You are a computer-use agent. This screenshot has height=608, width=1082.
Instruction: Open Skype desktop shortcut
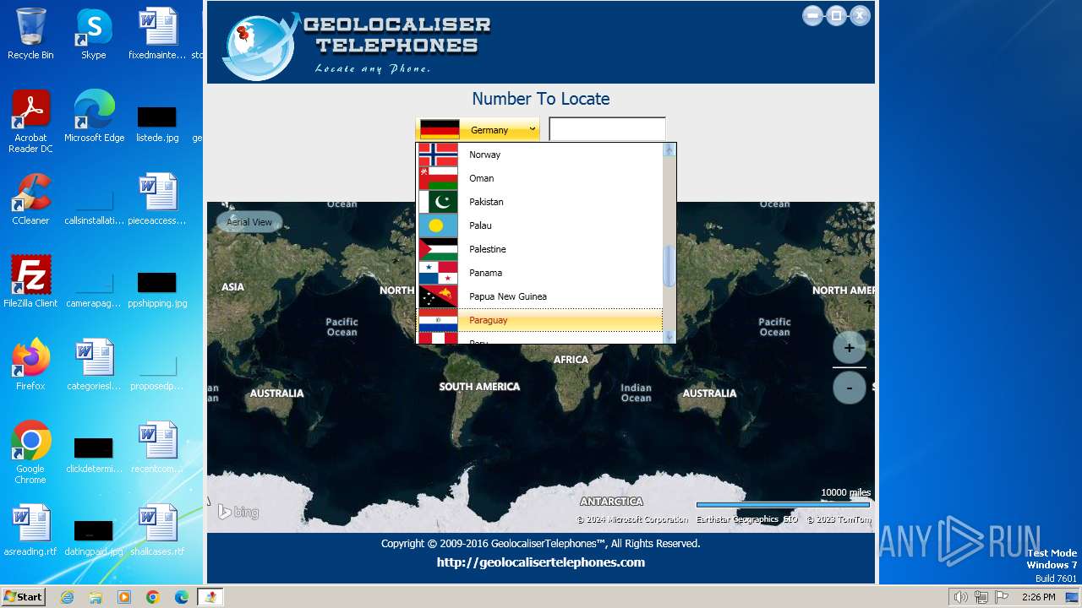tap(94, 34)
